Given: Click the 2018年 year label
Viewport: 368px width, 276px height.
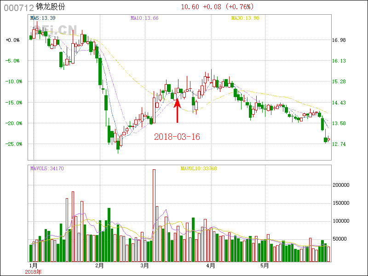Looking at the screenshot, I should [x=33, y=272].
